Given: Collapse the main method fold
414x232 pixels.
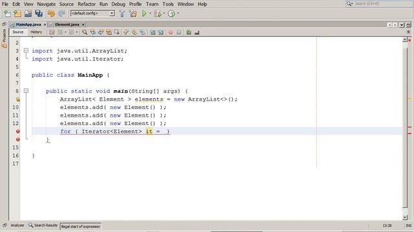Looking at the screenshot, I should [26, 91].
